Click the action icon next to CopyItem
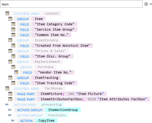Viewport: 152px width, 123px height. (x=13, y=120)
